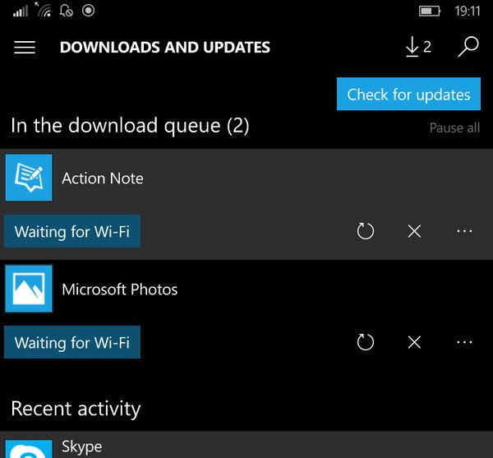Screen dimensions: 493x458
Task: Tap Action Note's Waiting for Wi-Fi button
Action: click(72, 231)
